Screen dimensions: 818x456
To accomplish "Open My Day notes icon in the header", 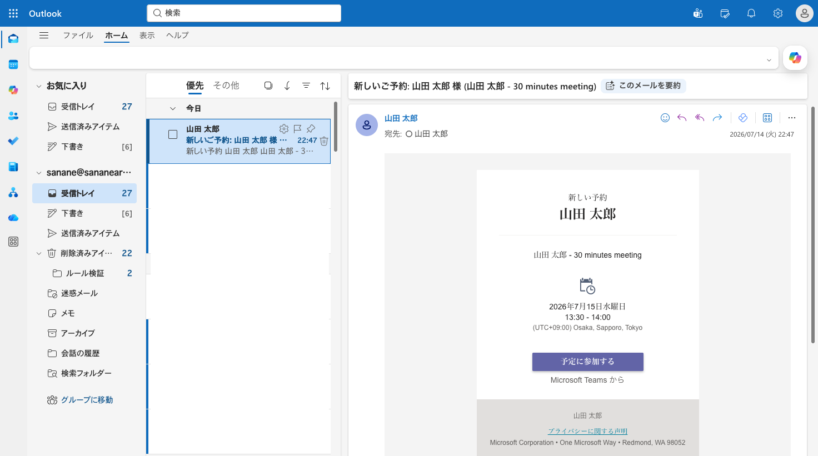I will [x=725, y=13].
